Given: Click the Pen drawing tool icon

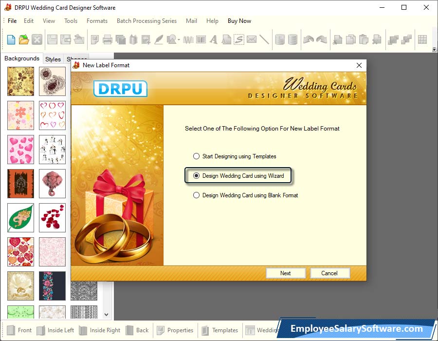Looking at the screenshot, I should (x=159, y=39).
